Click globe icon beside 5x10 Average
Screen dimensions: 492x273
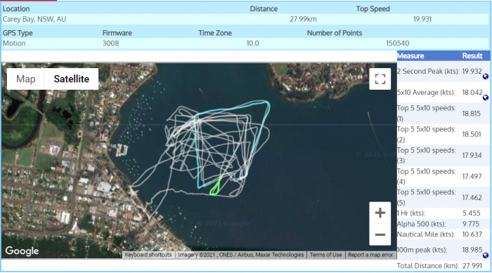[x=486, y=98]
